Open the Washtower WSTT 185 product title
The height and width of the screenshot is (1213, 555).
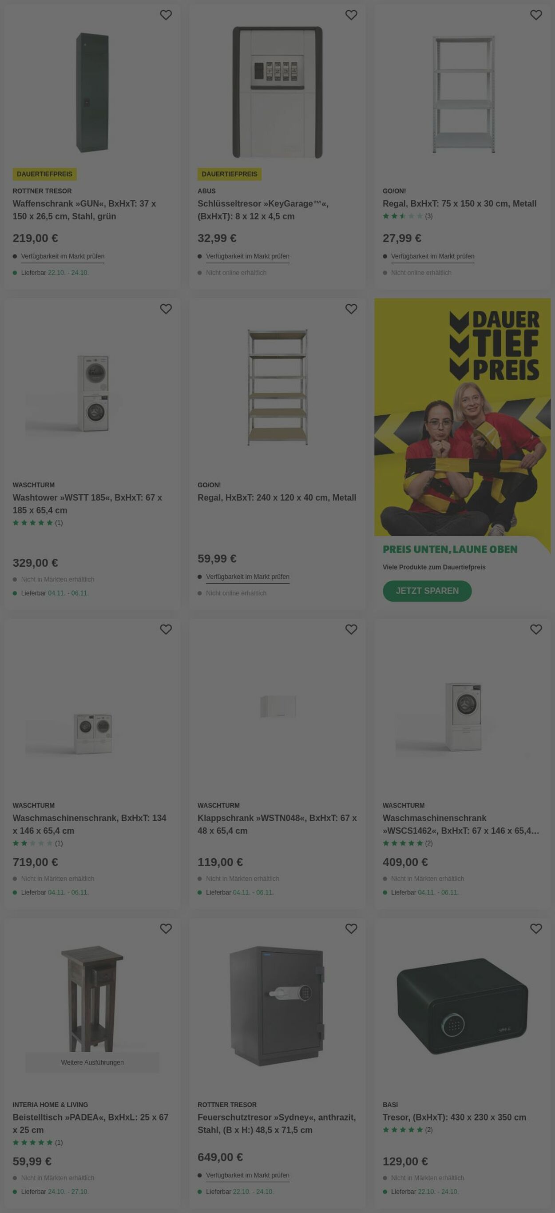coord(87,504)
